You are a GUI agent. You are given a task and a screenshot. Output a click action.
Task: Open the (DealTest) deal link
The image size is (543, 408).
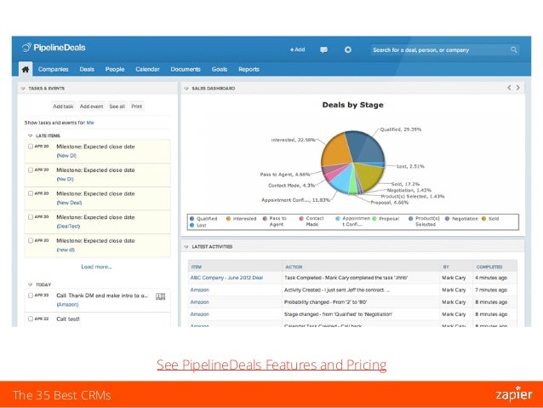pyautogui.click(x=68, y=226)
